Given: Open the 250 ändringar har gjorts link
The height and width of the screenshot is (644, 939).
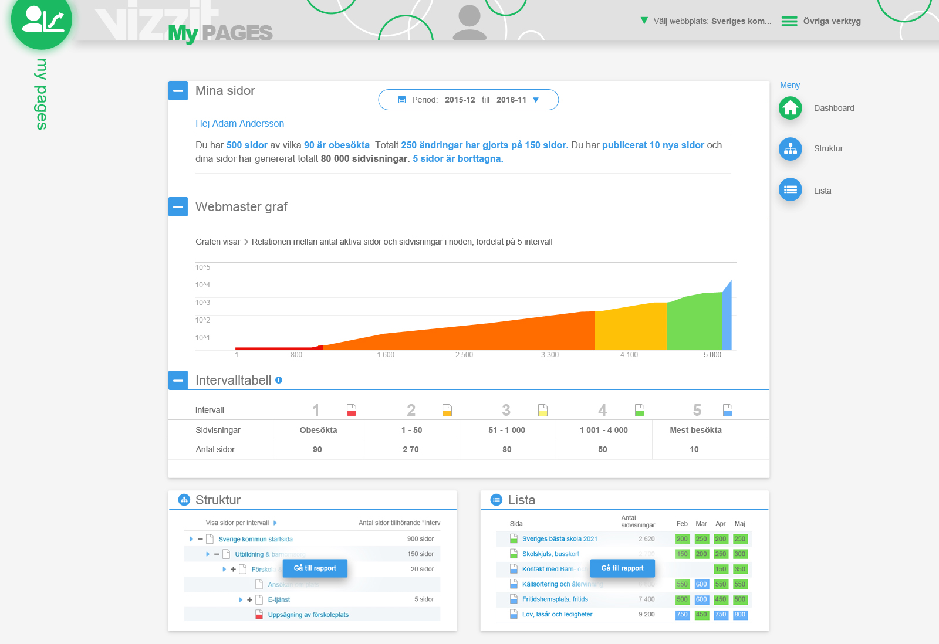Looking at the screenshot, I should coord(484,145).
